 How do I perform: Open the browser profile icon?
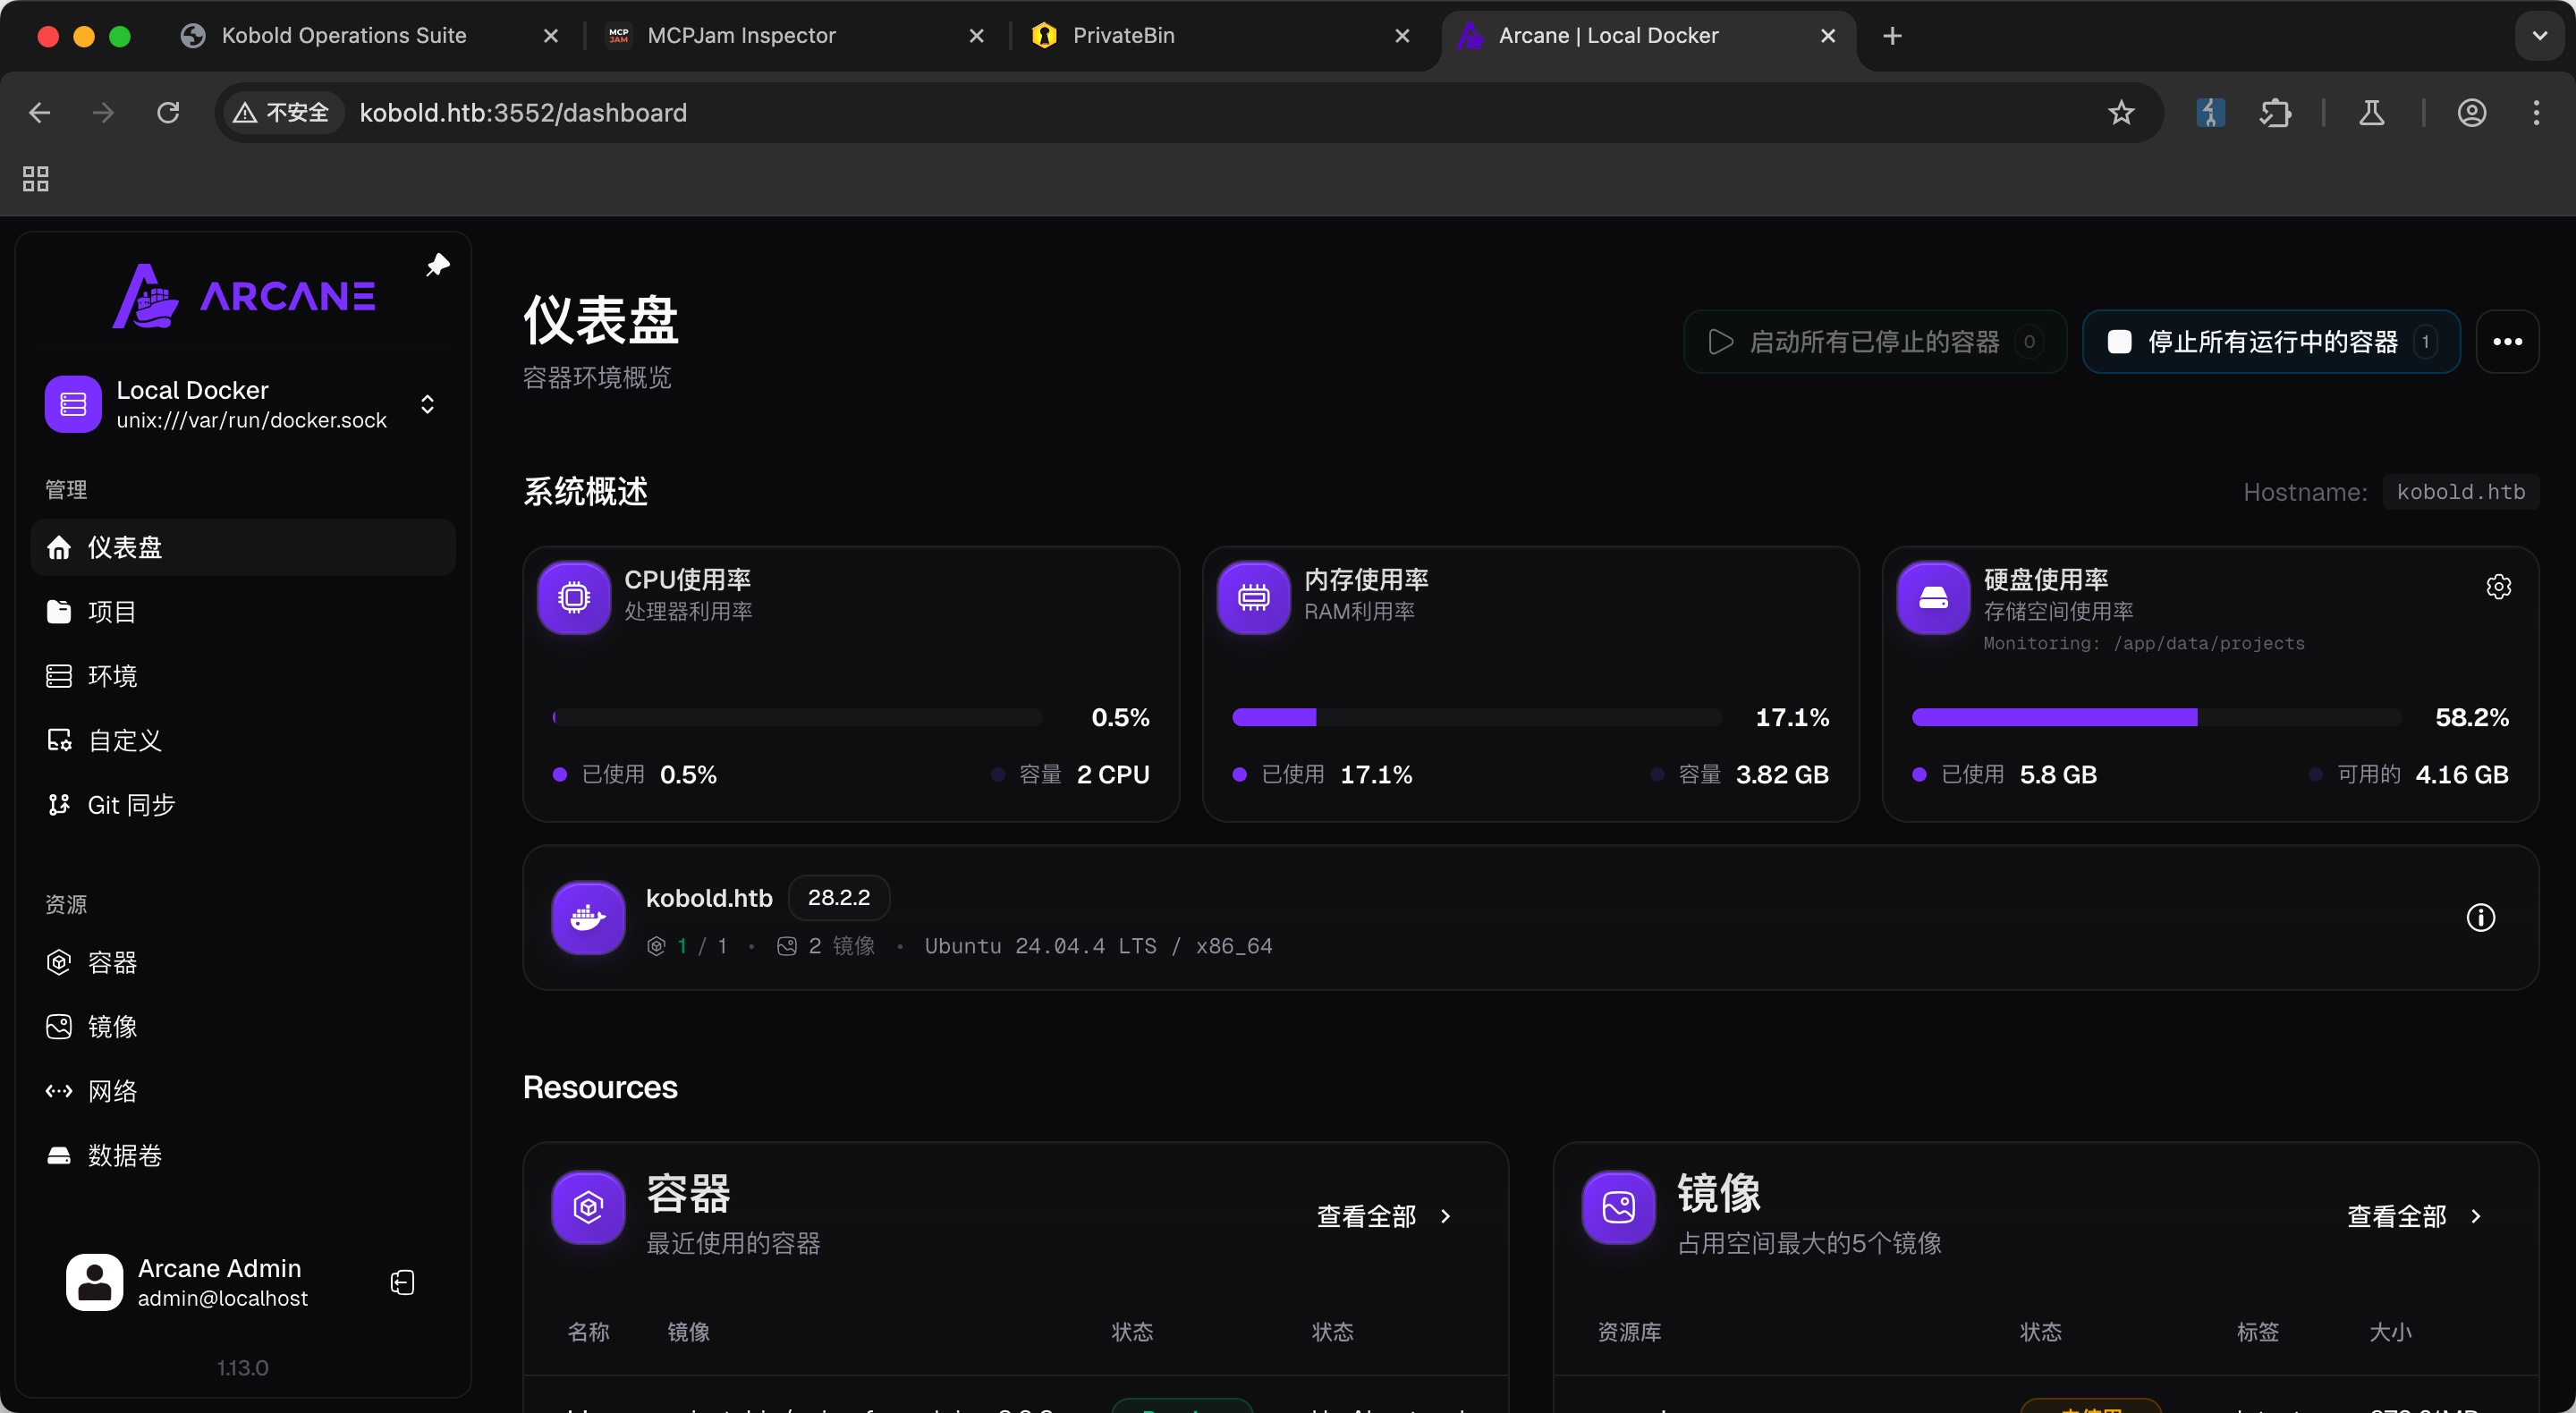2471,113
